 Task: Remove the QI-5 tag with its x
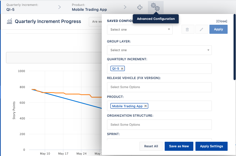pyautogui.click(x=122, y=69)
